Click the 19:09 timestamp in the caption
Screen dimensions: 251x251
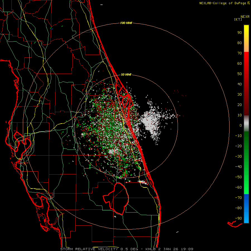coord(187,249)
